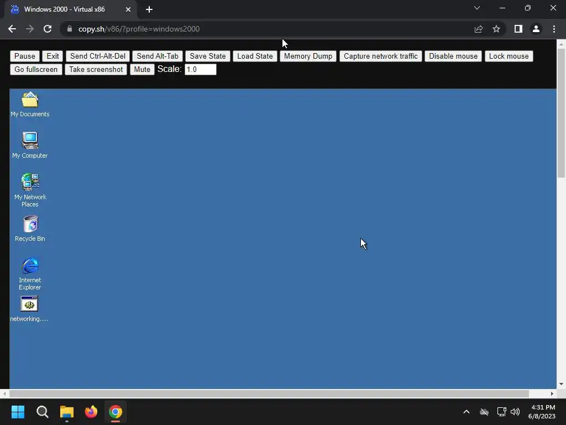The width and height of the screenshot is (566, 425).
Task: Select the Recycle Bin icon
Action: [30, 229]
